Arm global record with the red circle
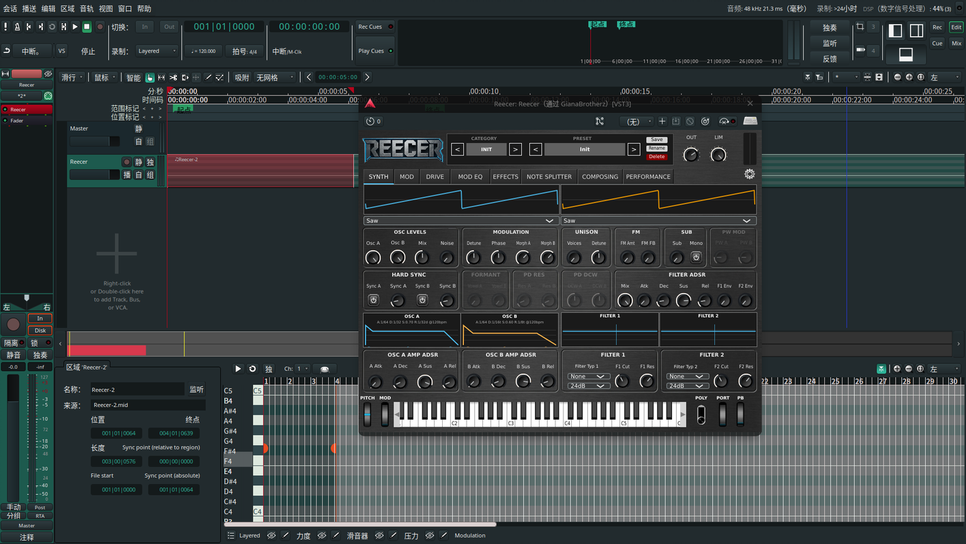The image size is (966, 544). coord(100,27)
